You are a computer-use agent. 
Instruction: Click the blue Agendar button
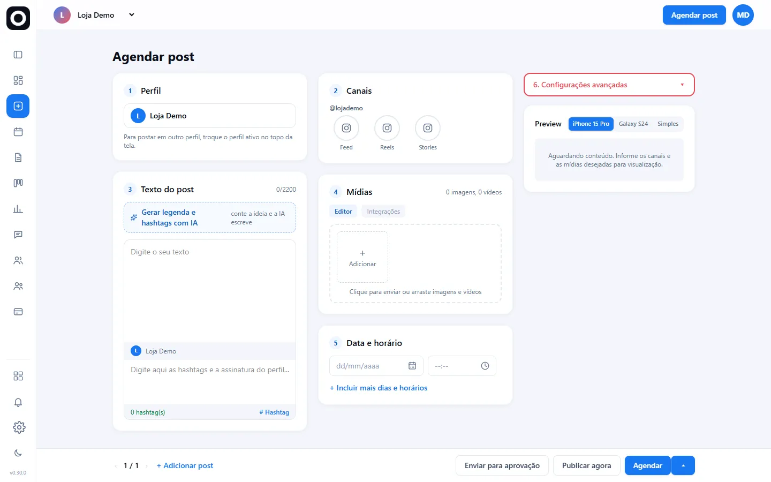click(648, 465)
